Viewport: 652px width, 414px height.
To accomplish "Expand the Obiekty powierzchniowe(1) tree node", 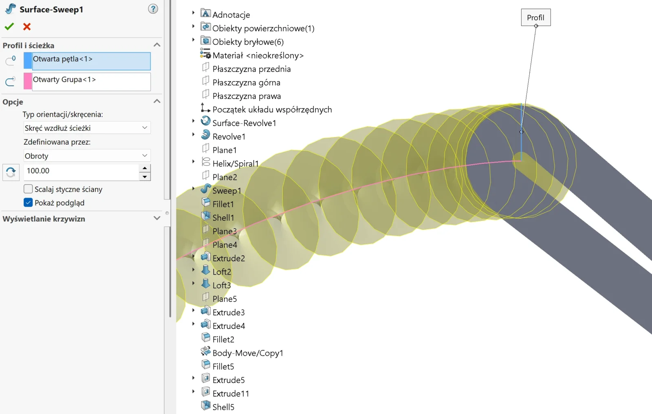I will (x=194, y=27).
